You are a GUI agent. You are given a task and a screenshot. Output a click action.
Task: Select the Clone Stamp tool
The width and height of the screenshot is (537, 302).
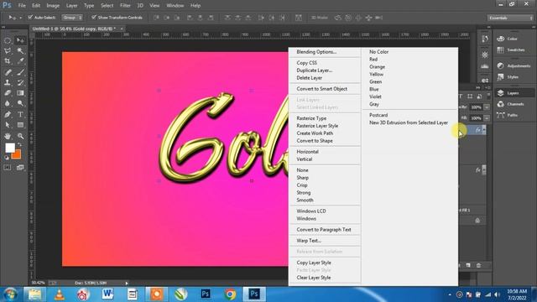tap(8, 82)
